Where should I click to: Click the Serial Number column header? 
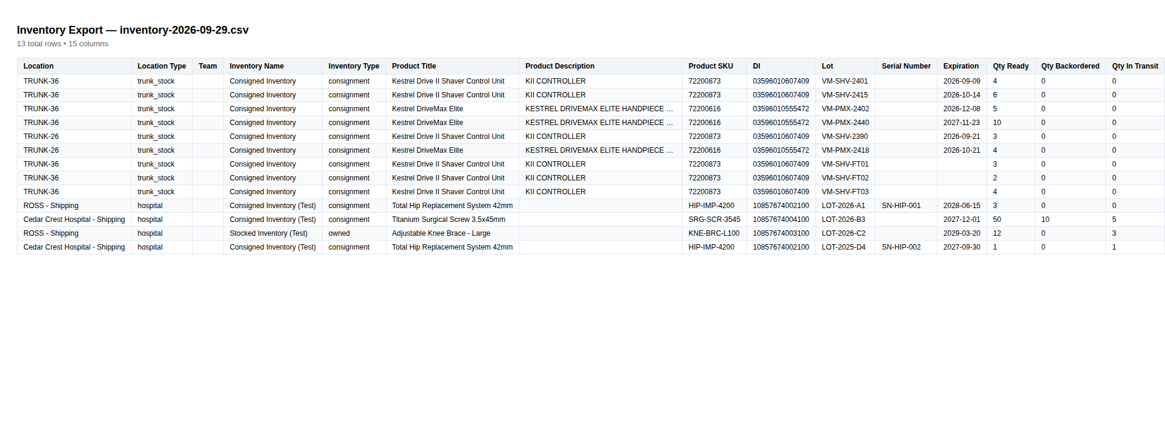906,66
